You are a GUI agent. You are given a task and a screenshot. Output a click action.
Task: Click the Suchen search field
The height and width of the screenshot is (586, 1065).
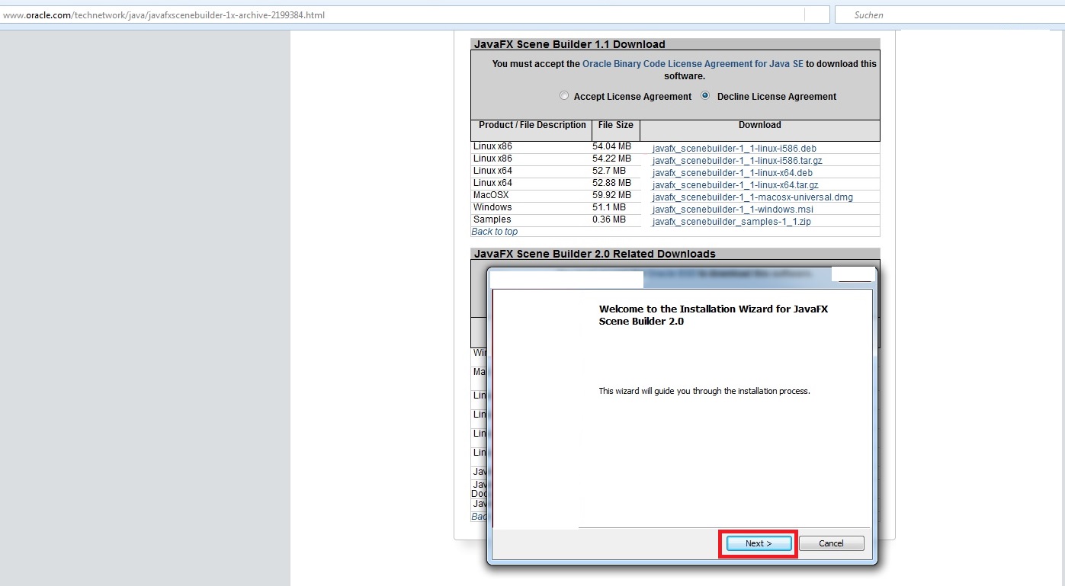(949, 14)
